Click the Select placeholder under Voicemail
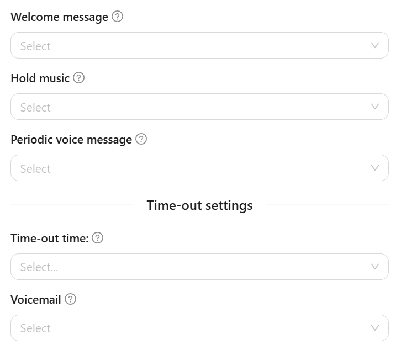The width and height of the screenshot is (401, 355). (x=35, y=328)
